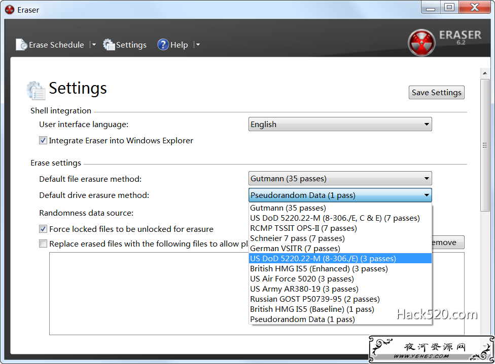This screenshot has height=364, width=495.
Task: Open the User interface language dropdown
Action: pyautogui.click(x=340, y=124)
